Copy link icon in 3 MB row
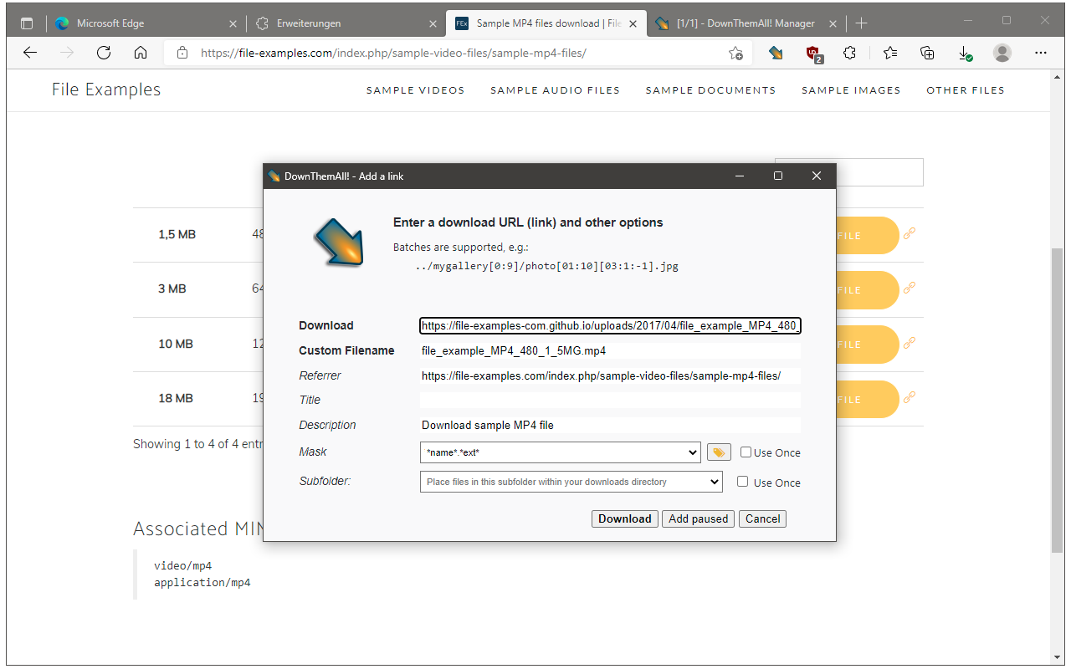 [x=910, y=288]
